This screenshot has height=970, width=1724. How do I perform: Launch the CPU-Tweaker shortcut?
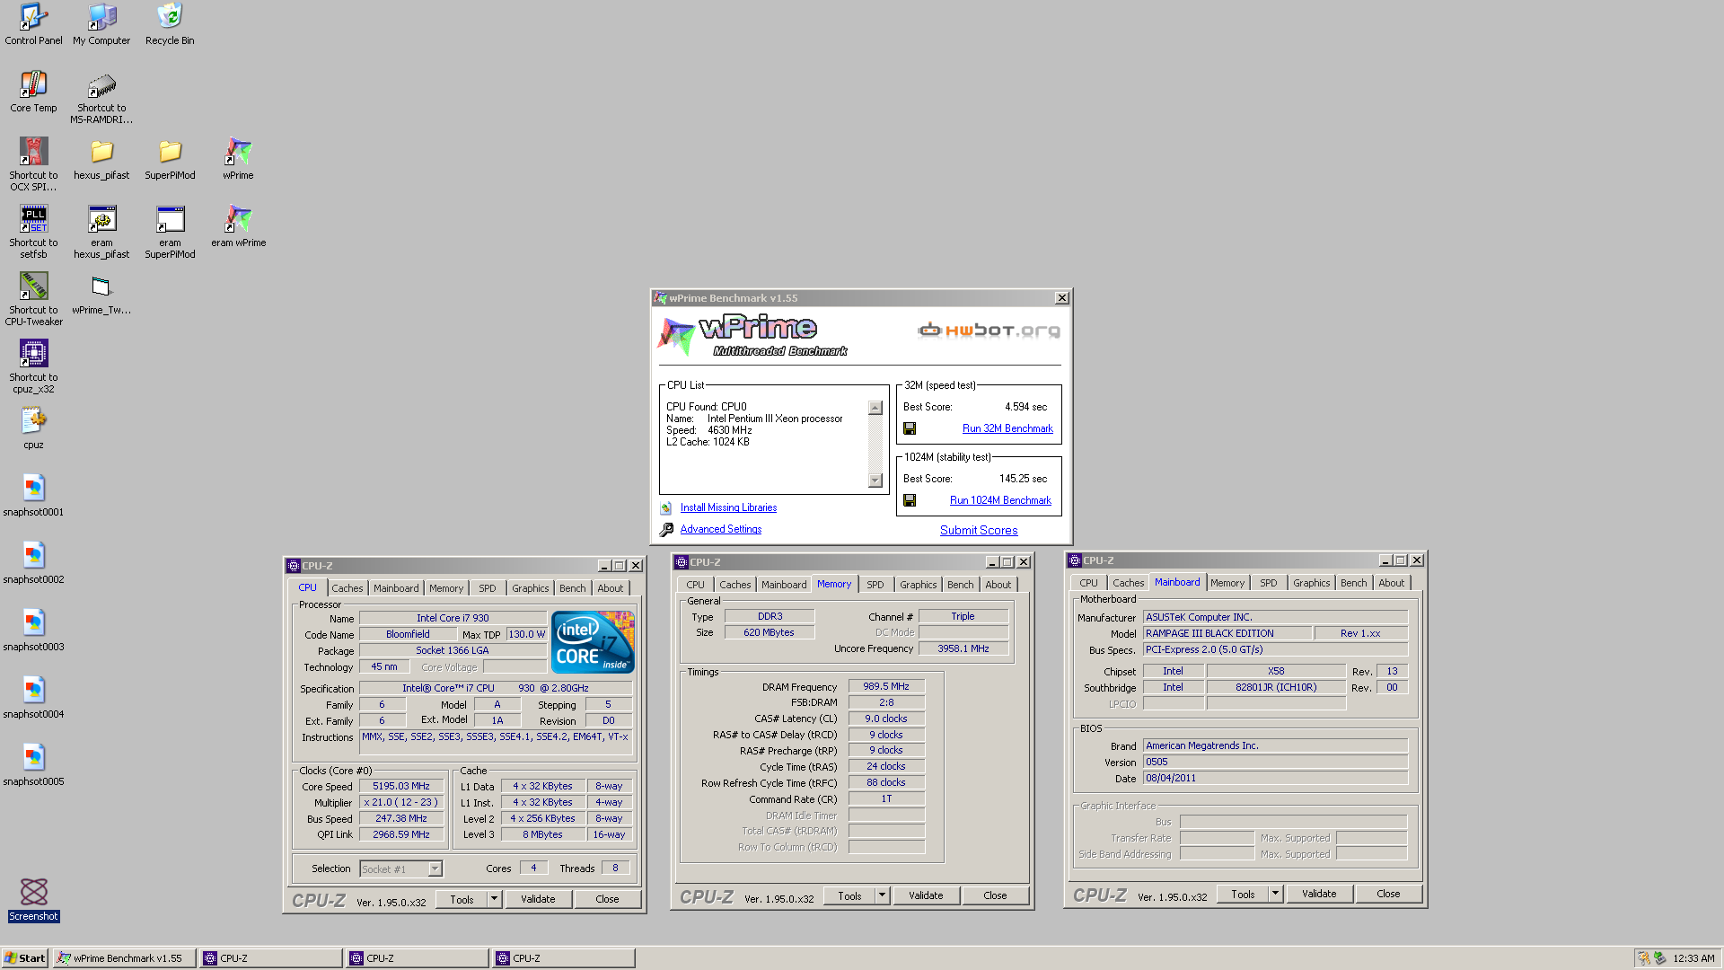coord(33,299)
